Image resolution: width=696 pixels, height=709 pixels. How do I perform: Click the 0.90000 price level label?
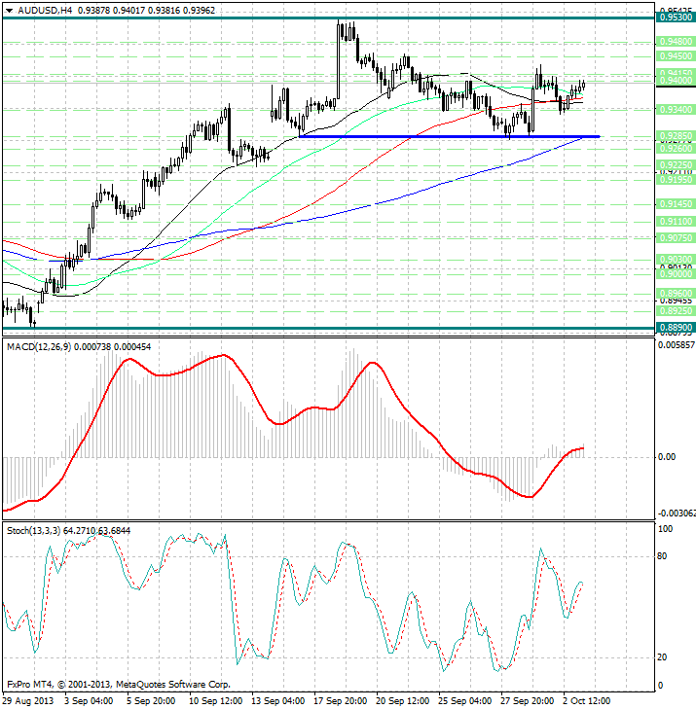676,274
